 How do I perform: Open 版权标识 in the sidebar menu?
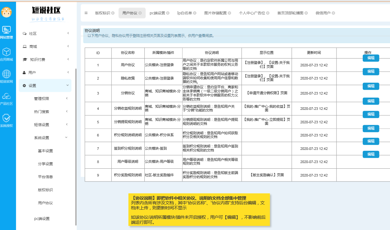pos(45,190)
